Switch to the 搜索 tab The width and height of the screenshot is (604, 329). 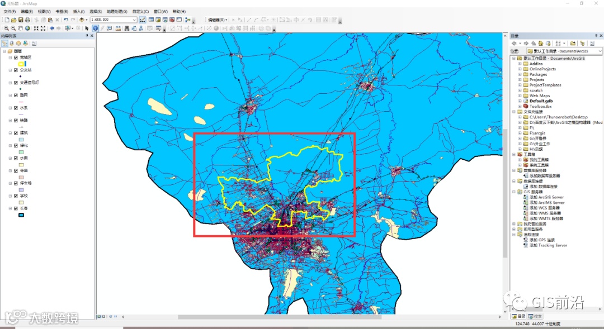(x=535, y=316)
